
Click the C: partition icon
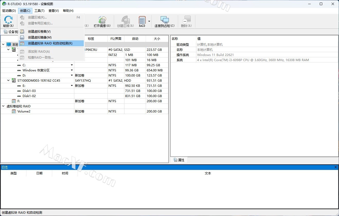(19, 65)
